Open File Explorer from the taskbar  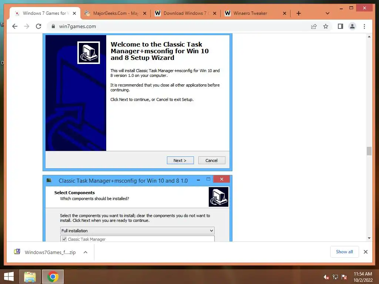[x=30, y=277]
